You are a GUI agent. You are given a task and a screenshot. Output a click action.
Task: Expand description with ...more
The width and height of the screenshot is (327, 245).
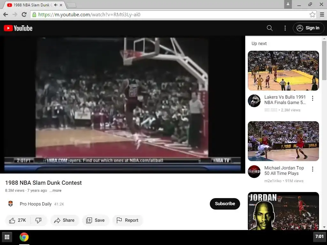(56, 190)
